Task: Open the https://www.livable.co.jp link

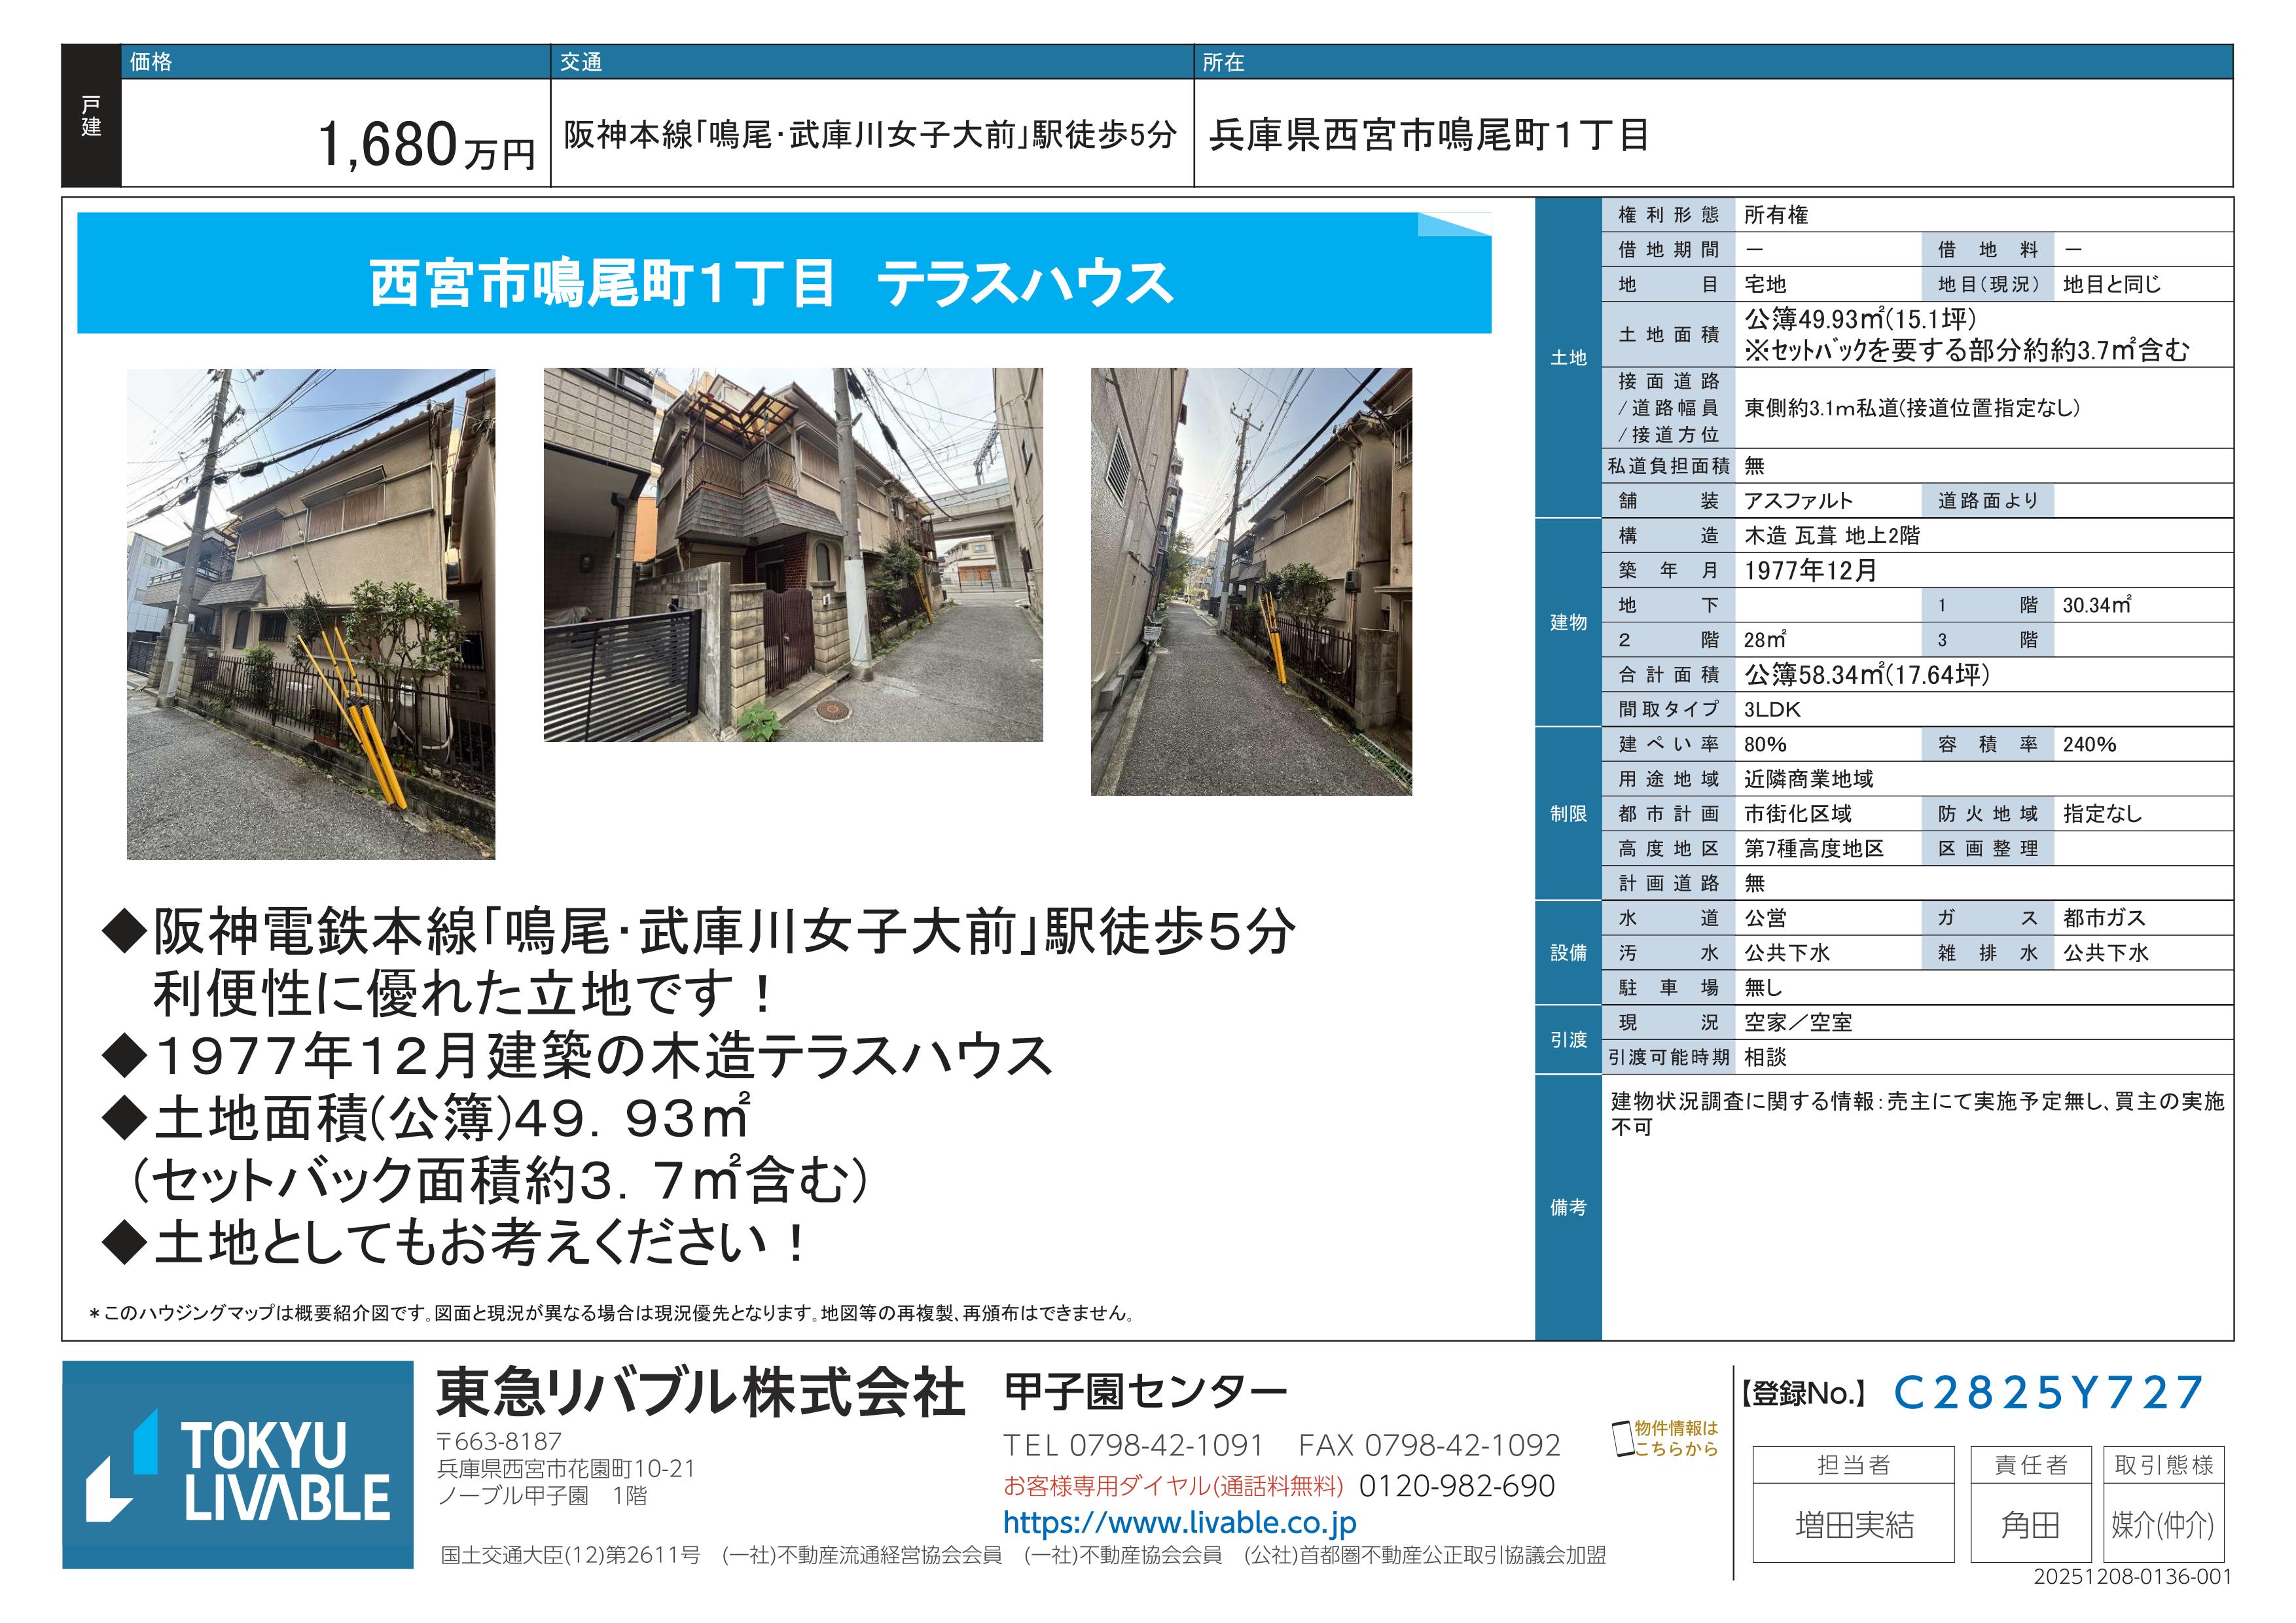Action: [x=1179, y=1523]
